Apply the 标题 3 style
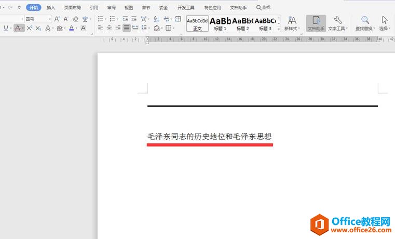Viewport: 395px width, 239px height. coord(265,24)
